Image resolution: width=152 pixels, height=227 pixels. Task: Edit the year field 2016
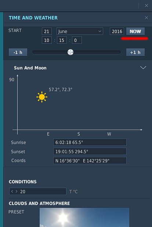point(117,31)
